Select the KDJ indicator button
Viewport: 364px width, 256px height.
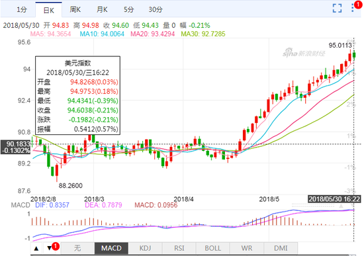coord(146,248)
